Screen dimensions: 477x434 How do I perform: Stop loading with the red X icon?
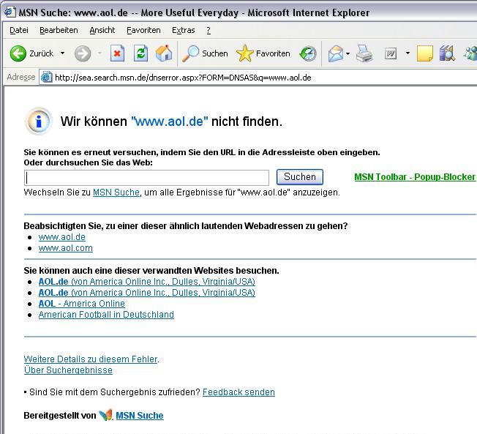tap(117, 53)
